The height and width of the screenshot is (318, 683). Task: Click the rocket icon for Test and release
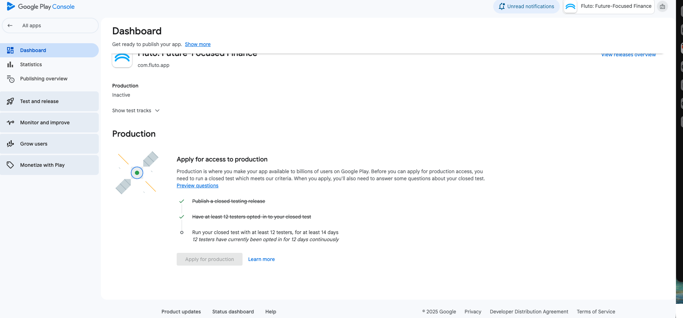tap(10, 101)
